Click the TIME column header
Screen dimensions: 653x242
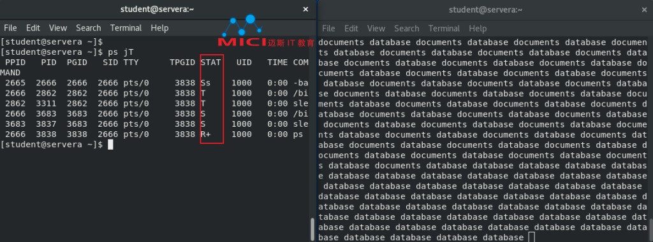click(x=277, y=62)
